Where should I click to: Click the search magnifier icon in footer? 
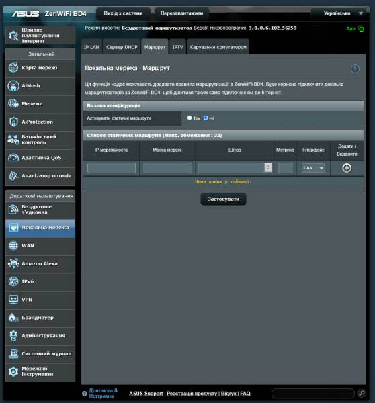click(362, 393)
